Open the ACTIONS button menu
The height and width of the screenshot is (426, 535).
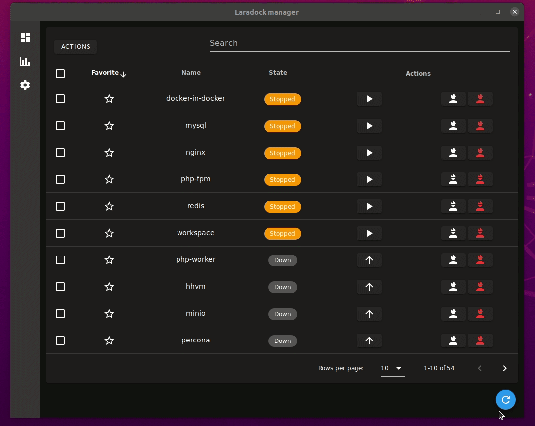(76, 47)
